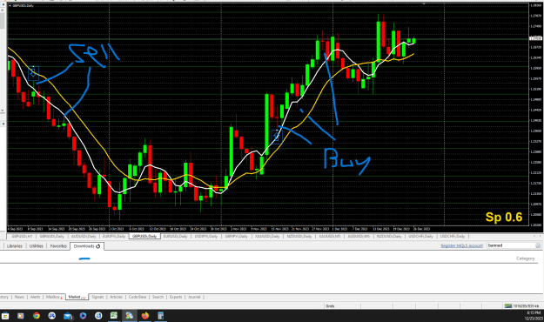Switch to the EURJPY,Daily chart tab
Viewport: 544px width, 322px height.
pyautogui.click(x=114, y=237)
